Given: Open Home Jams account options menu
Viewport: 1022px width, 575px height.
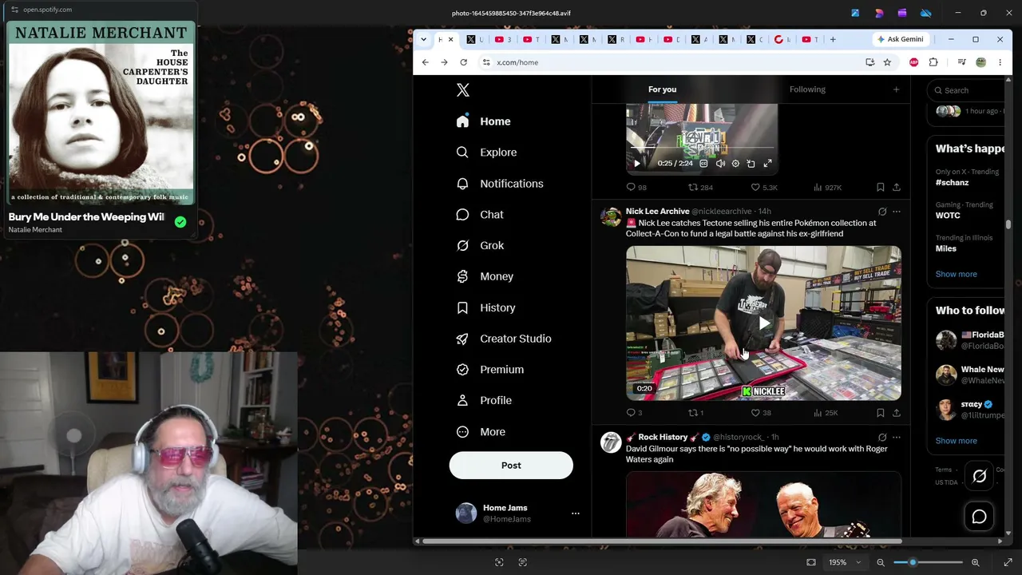Looking at the screenshot, I should tap(575, 514).
